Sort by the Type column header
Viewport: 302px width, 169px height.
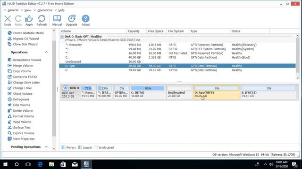pos(210,31)
